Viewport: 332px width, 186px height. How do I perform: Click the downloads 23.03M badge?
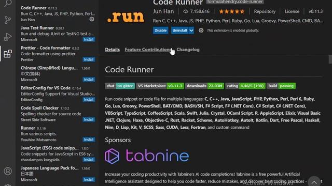(204, 86)
